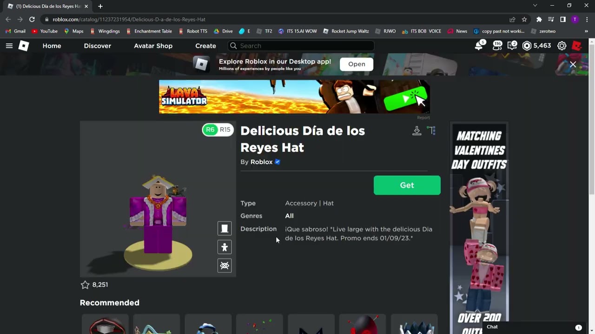Bookmark this page with the star icon
595x334 pixels.
(524, 19)
